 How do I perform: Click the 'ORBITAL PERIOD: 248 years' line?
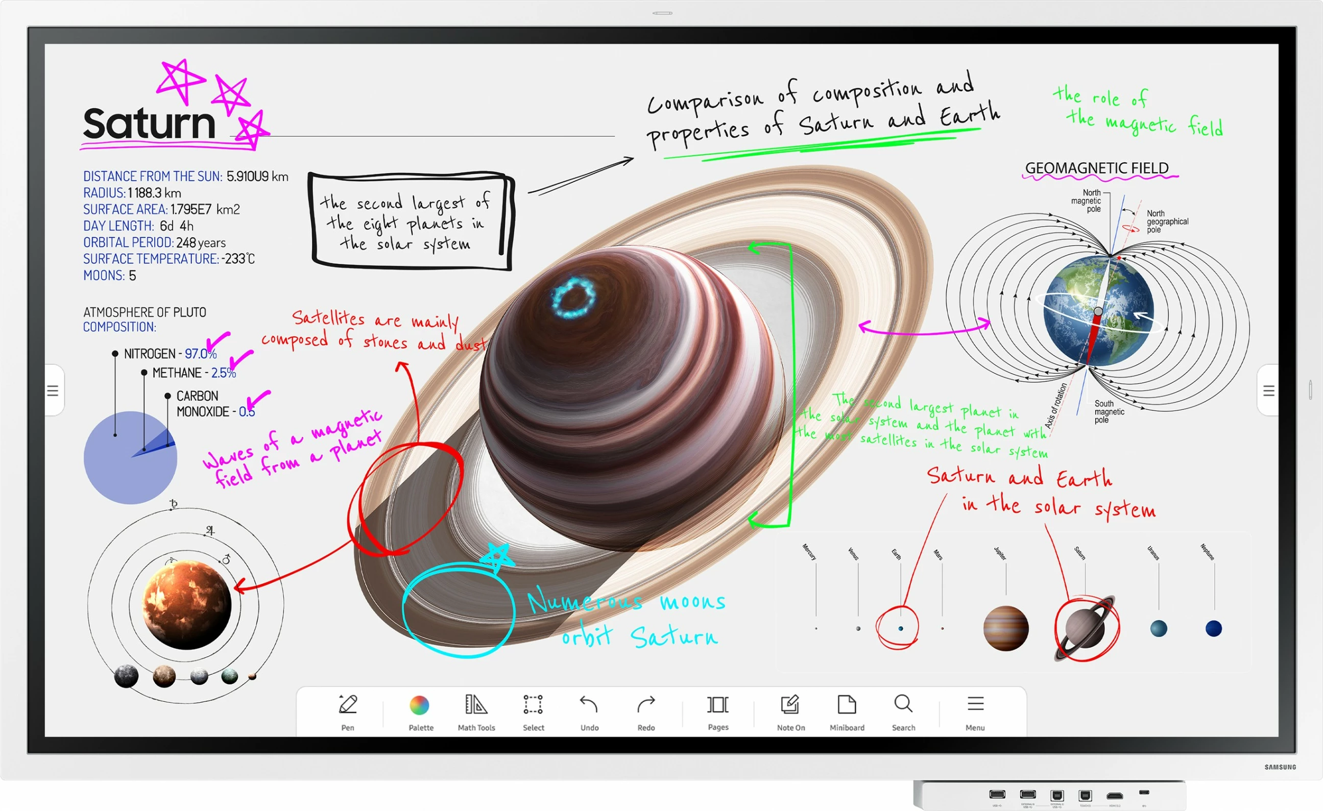point(155,242)
